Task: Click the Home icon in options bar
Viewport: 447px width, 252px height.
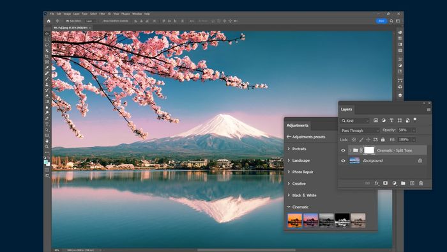Action: 49,21
